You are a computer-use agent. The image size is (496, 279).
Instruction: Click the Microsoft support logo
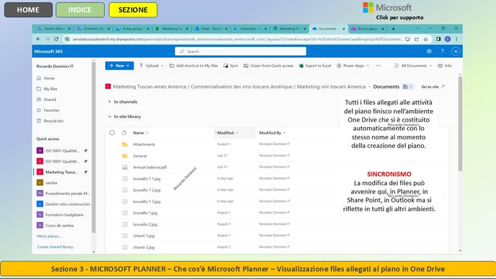point(387,8)
